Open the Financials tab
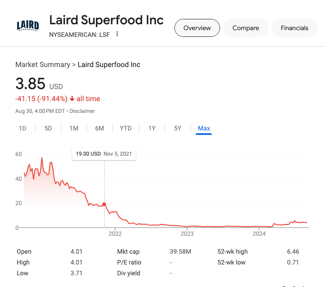325x287 pixels. click(294, 28)
